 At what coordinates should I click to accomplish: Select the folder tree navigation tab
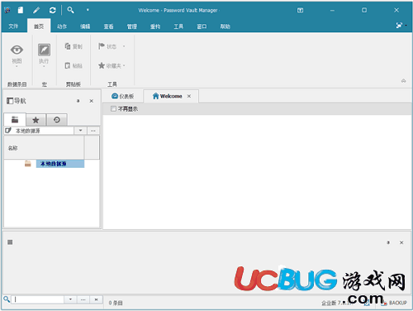15,119
